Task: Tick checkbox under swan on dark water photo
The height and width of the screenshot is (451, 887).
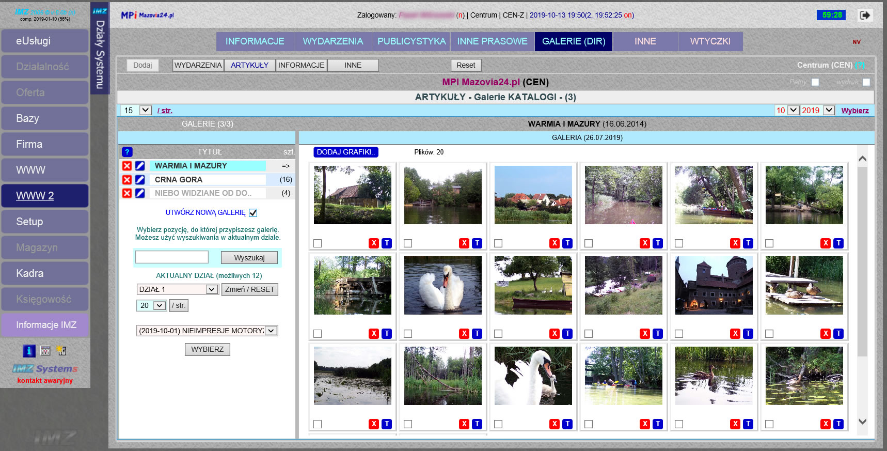Action: 408,334
